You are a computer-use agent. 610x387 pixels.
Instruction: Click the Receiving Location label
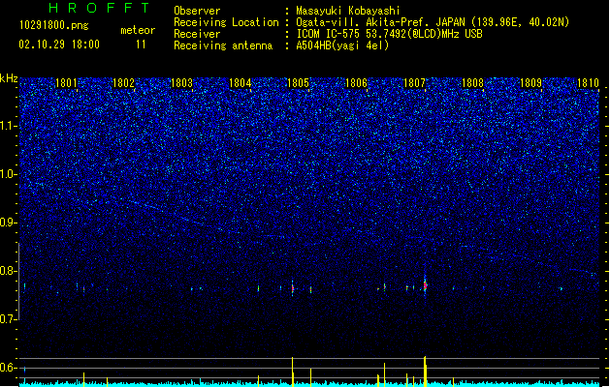click(x=226, y=22)
